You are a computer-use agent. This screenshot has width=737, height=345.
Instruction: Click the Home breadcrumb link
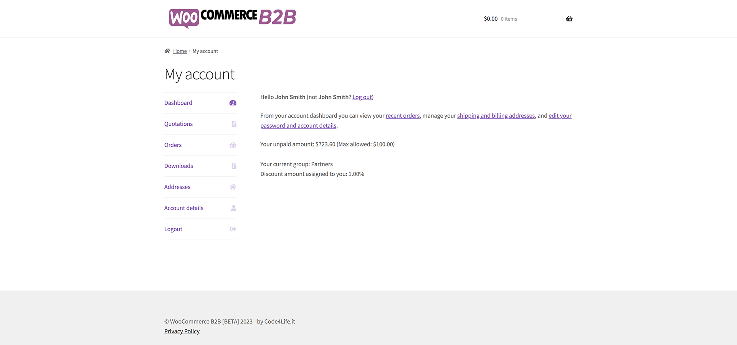[x=180, y=51]
